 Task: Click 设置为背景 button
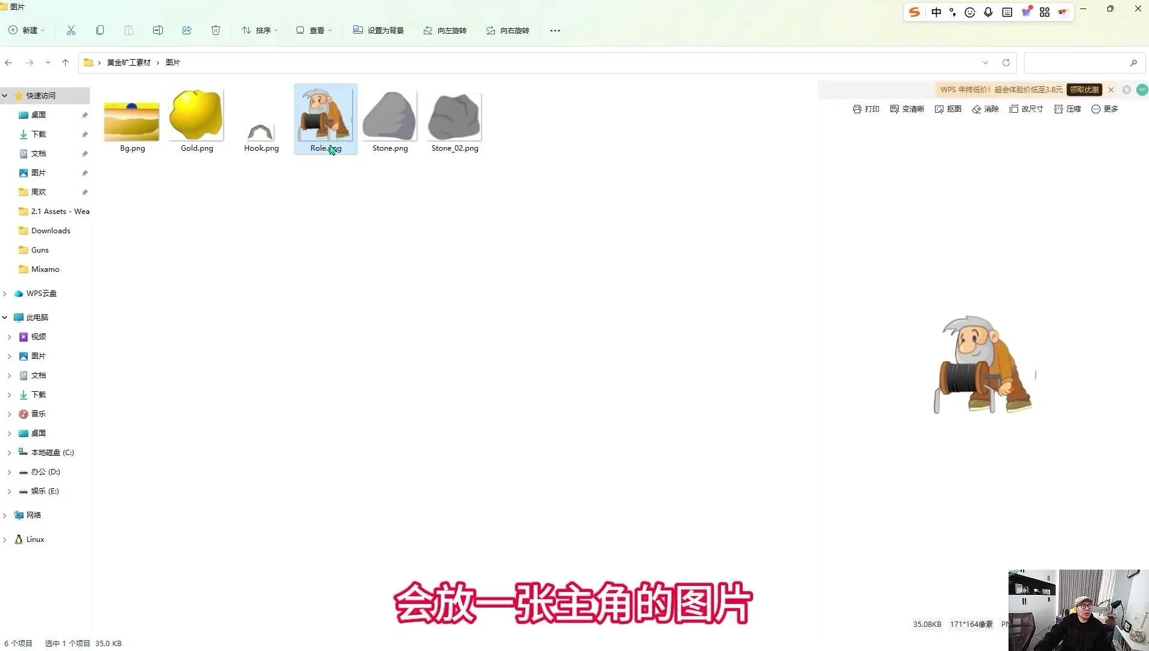coord(378,30)
